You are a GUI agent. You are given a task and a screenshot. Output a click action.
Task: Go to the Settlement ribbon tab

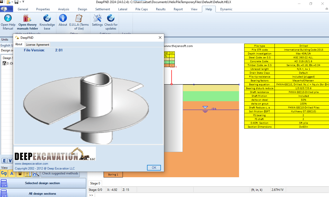[x=103, y=9]
